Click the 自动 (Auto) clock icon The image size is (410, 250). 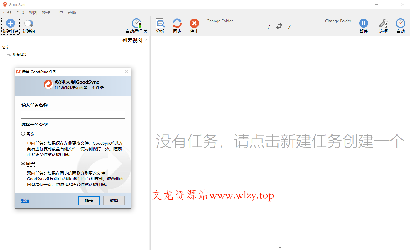[400, 25]
